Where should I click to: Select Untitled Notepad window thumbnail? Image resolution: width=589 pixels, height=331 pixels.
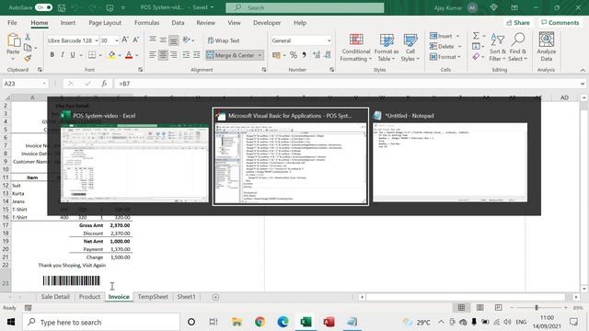(450, 157)
